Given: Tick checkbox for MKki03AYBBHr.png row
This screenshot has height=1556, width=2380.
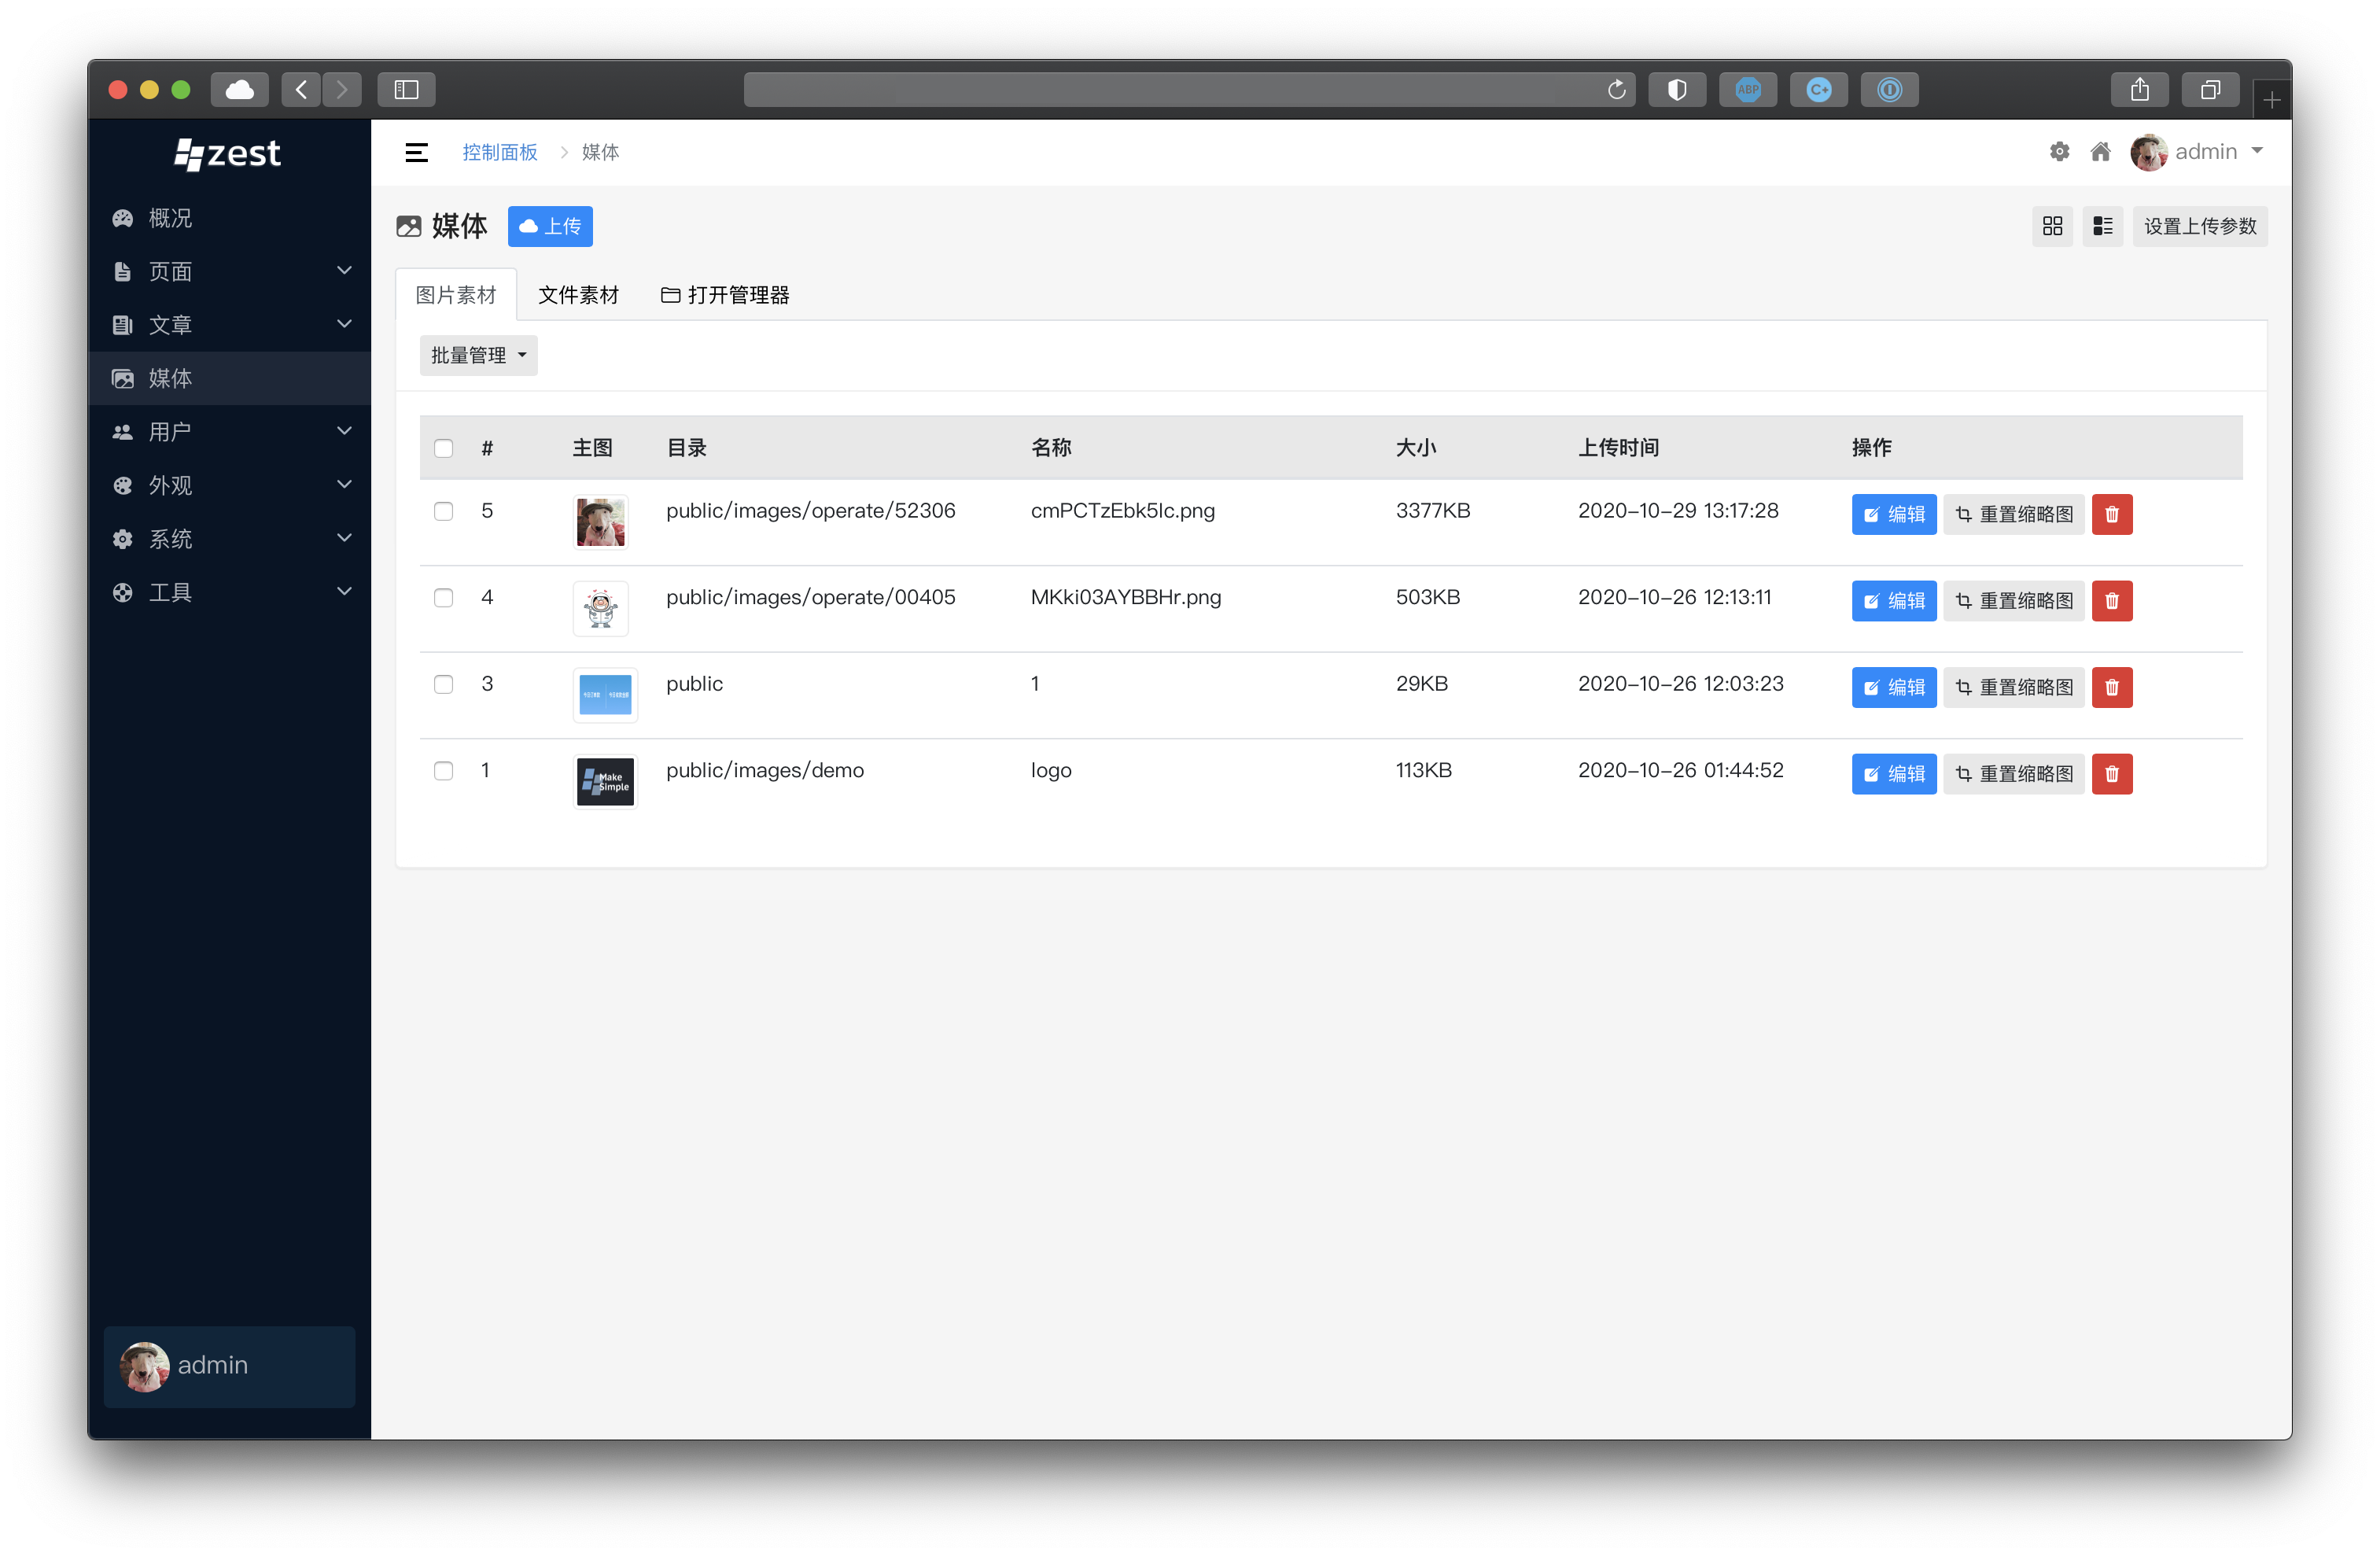Looking at the screenshot, I should tap(443, 598).
